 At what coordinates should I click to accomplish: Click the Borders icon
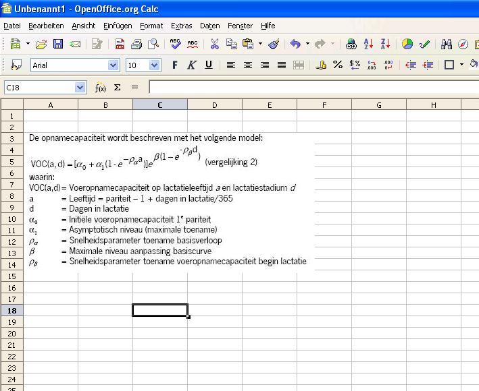[x=449, y=65]
